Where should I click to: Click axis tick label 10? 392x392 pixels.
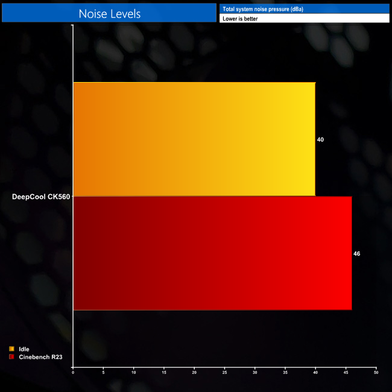click(133, 373)
